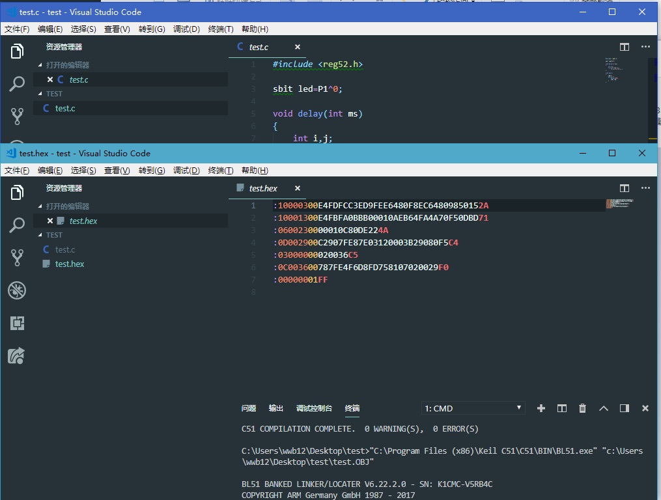The width and height of the screenshot is (661, 500).
Task: Open 转到(G) menu in test.hex window
Action: tap(152, 171)
